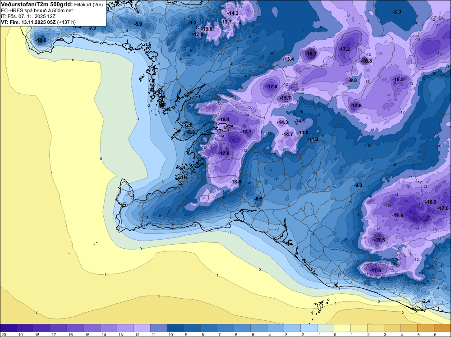Click the "IT: Fös. 07. 11. 2025 12Z" line
451x337 pixels.
28,16
